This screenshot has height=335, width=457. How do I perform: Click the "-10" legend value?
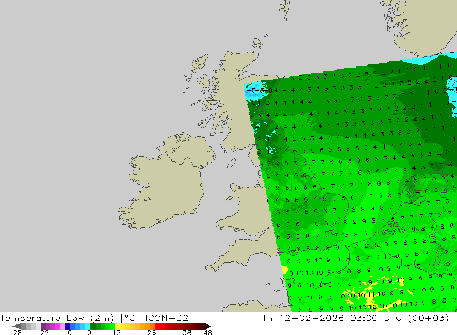(64, 333)
